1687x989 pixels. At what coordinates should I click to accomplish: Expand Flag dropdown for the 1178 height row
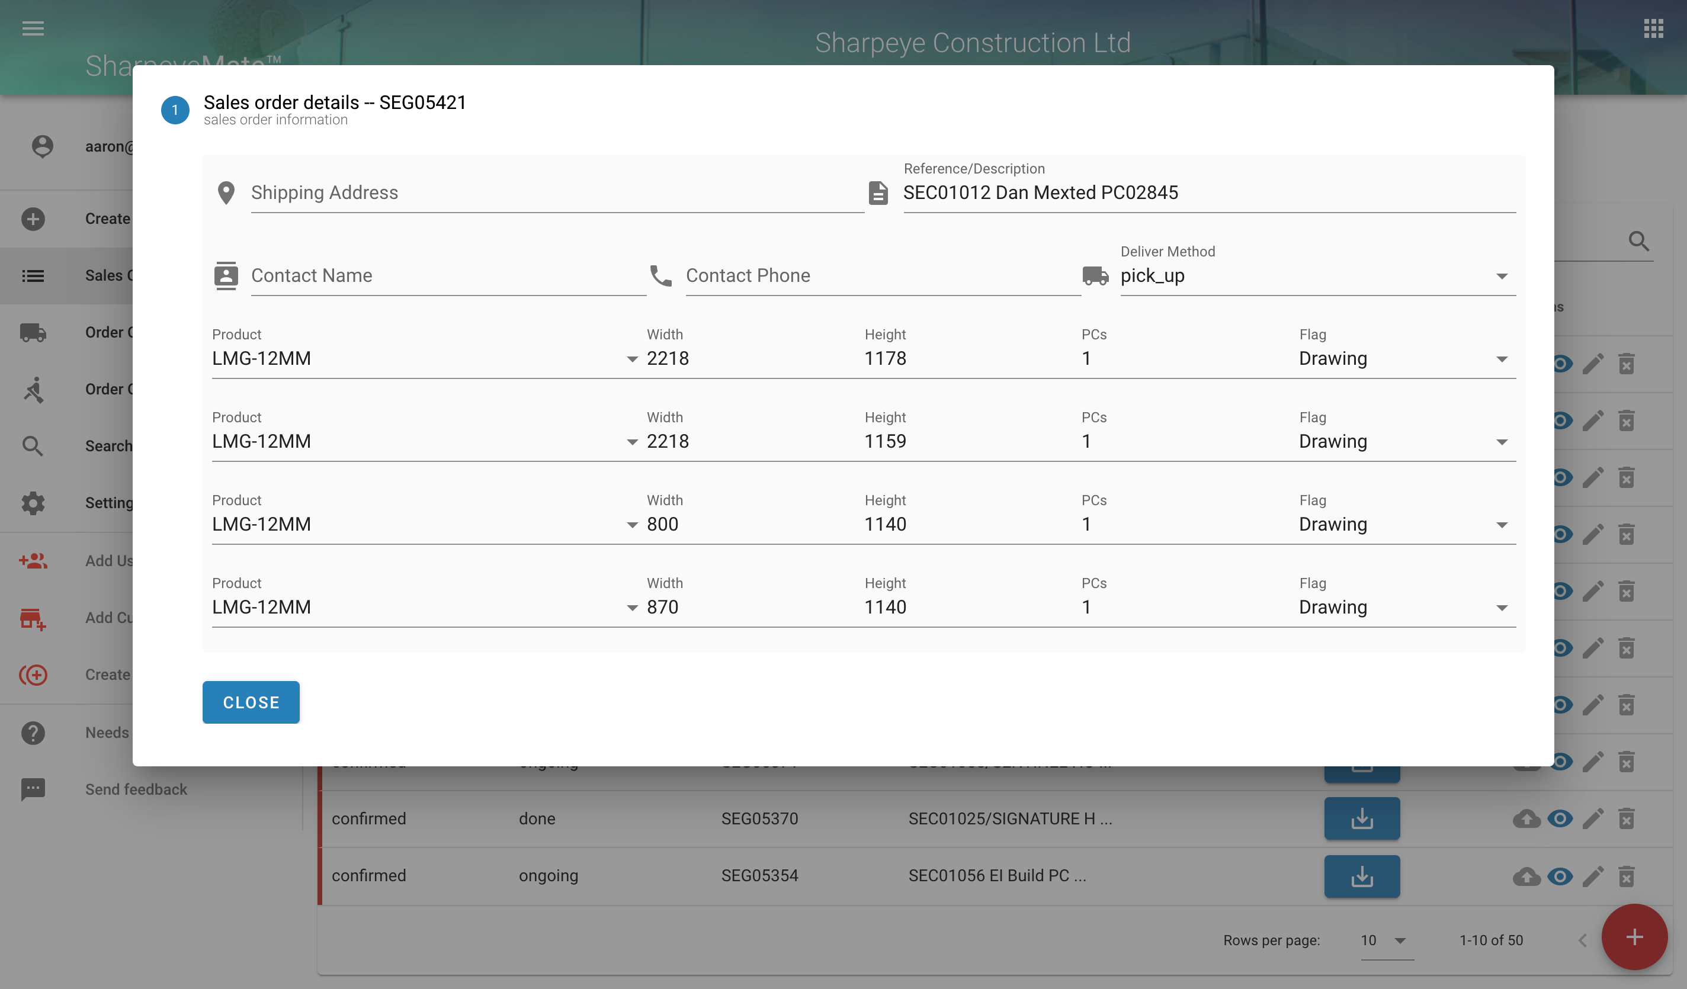point(1406,359)
